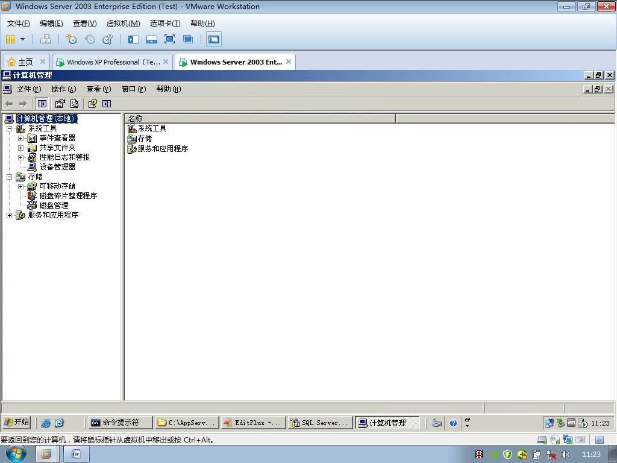The width and height of the screenshot is (617, 463).
Task: Click the send Ctrl+Alt+Del toolbar icon
Action: 46,39
